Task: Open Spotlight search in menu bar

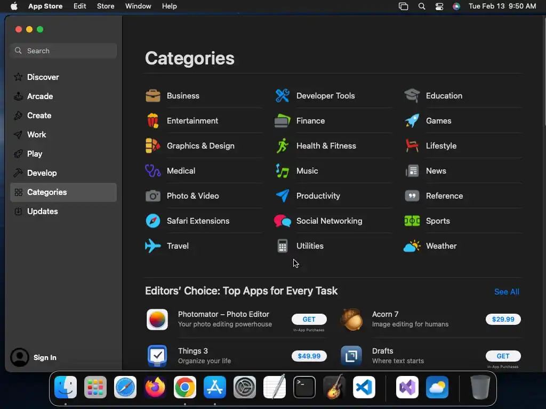Action: 422,6
